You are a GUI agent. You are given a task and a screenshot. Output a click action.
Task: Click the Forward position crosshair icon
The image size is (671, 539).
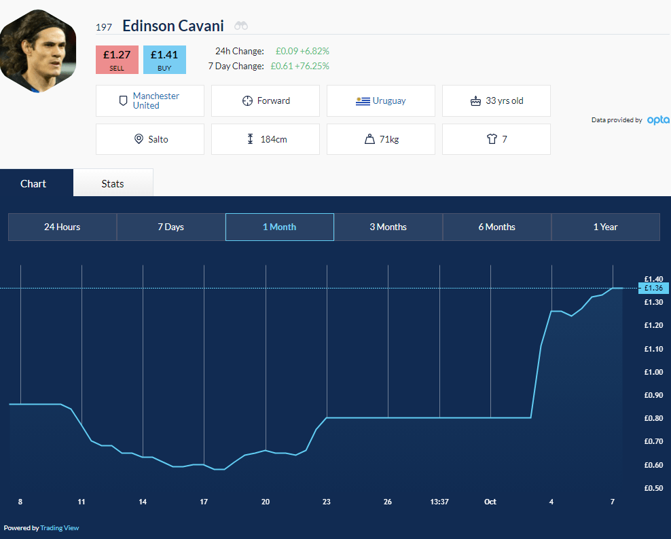point(247,101)
